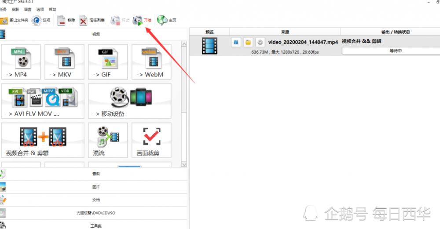Open the 画面裁剪 crop tile
The image size is (440, 229).
pyautogui.click(x=151, y=140)
